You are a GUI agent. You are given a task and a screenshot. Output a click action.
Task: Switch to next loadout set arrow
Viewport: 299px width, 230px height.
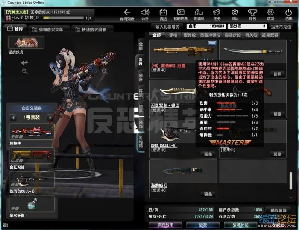50,118
